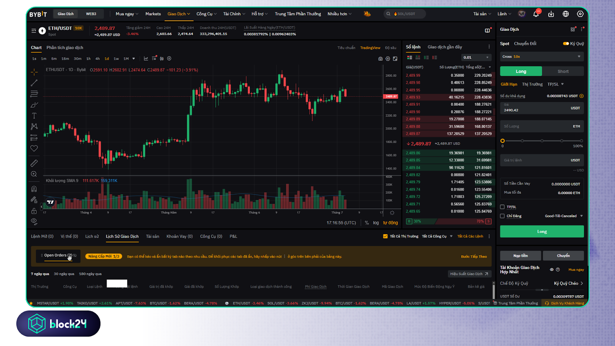
Task: Toggle log scale on chart
Action: point(376,223)
